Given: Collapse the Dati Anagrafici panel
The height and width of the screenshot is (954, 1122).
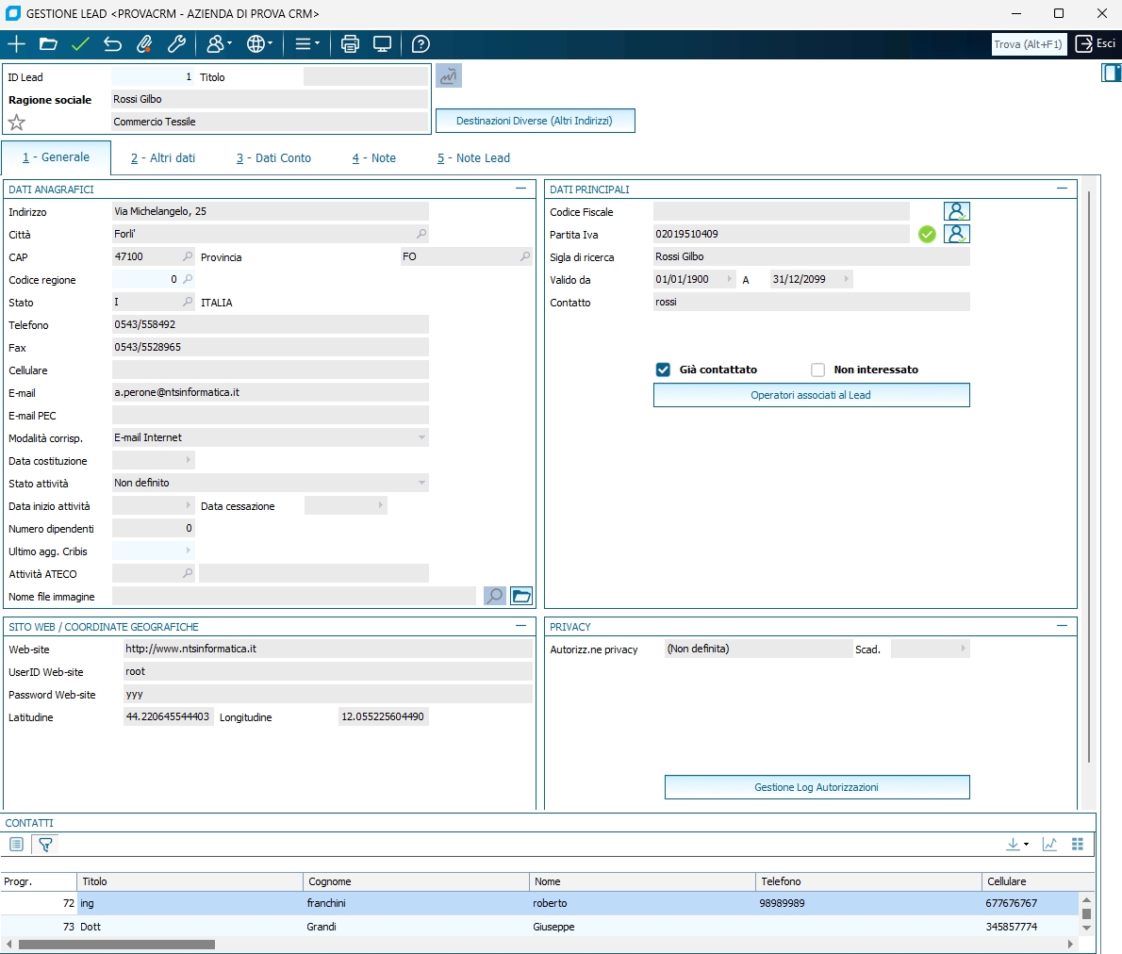Looking at the screenshot, I should [x=520, y=189].
